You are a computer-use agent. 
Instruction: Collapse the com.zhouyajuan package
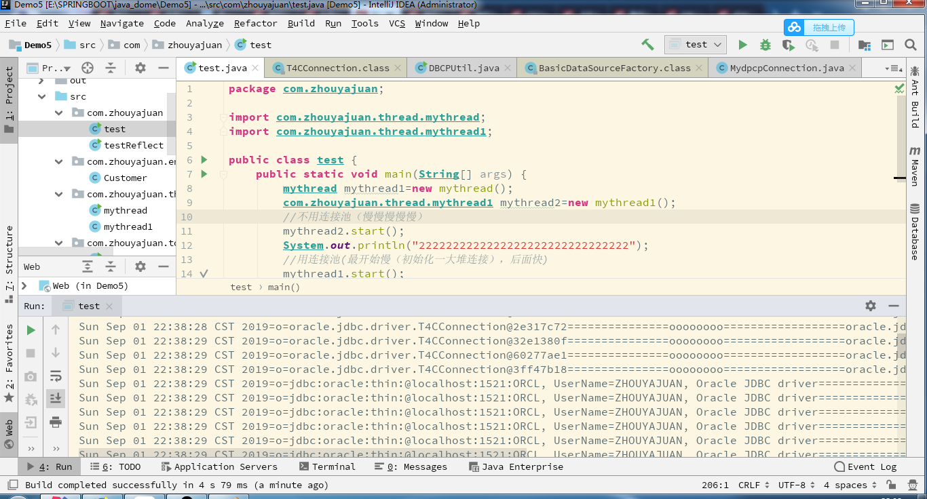point(60,113)
